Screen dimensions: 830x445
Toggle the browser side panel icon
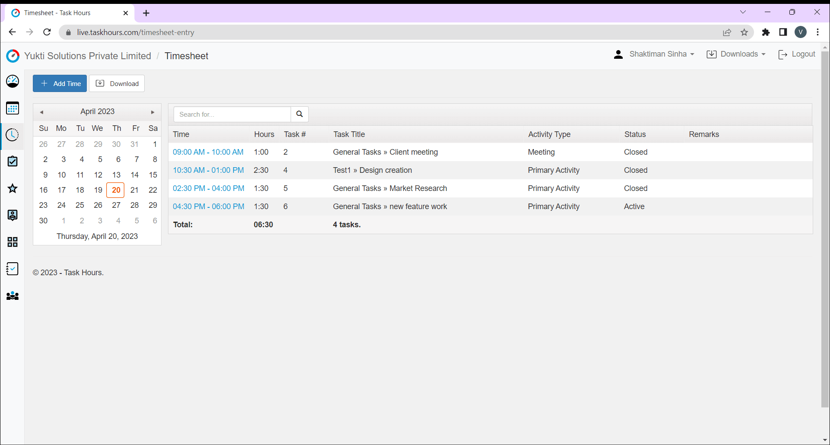[x=783, y=32]
